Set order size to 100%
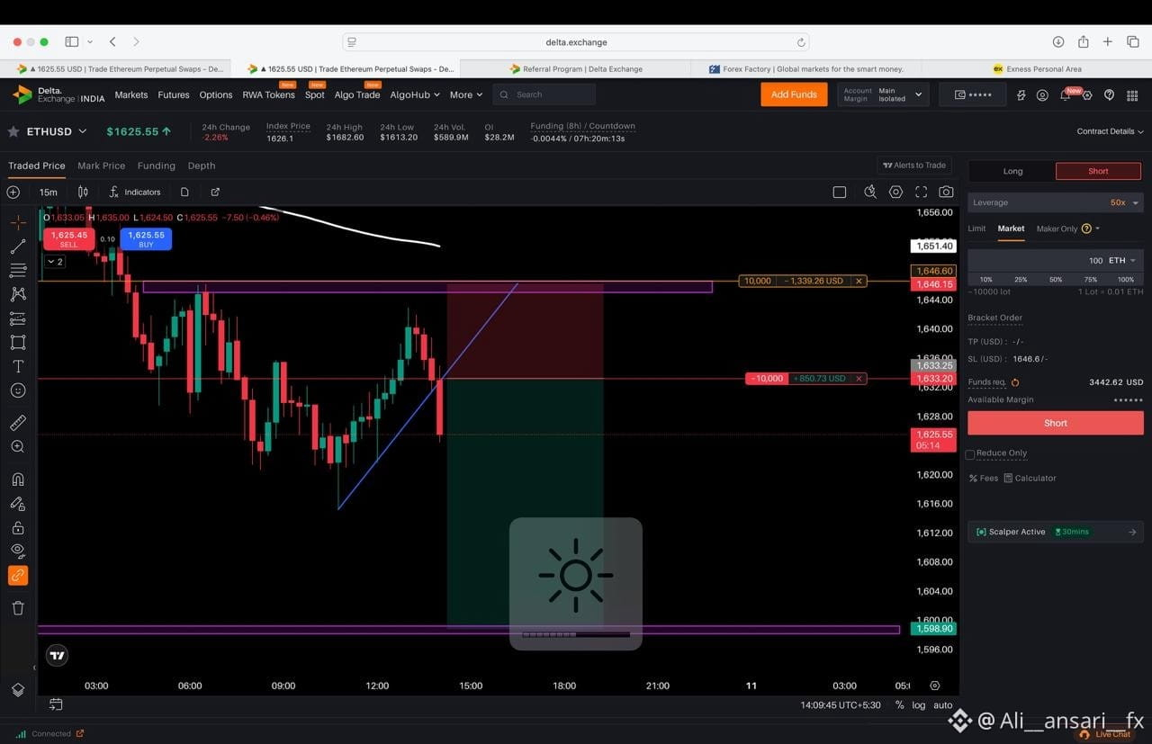The height and width of the screenshot is (744, 1152). [1125, 280]
